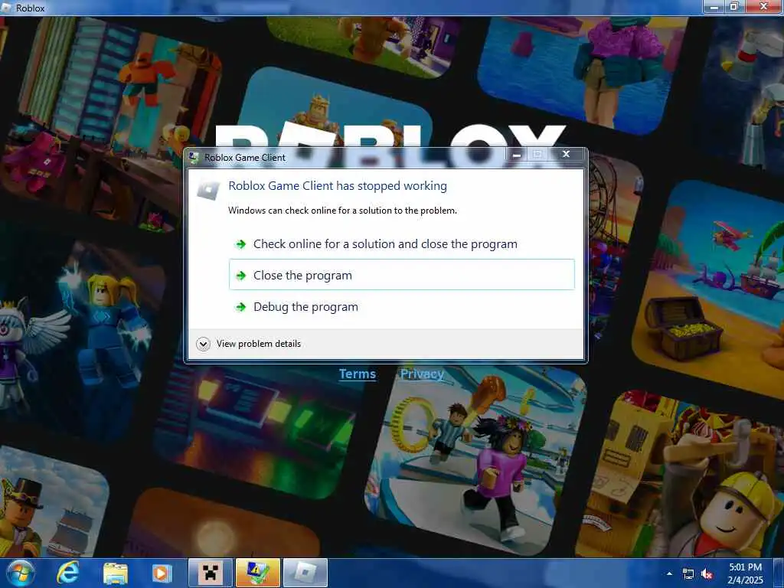The image size is (784, 588).
Task: Open the Privacy link
Action: click(x=422, y=374)
